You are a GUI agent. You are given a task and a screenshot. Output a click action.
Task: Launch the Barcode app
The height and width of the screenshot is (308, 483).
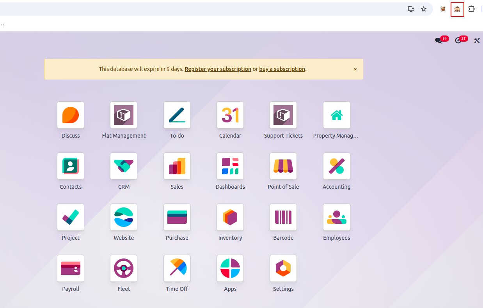283,217
